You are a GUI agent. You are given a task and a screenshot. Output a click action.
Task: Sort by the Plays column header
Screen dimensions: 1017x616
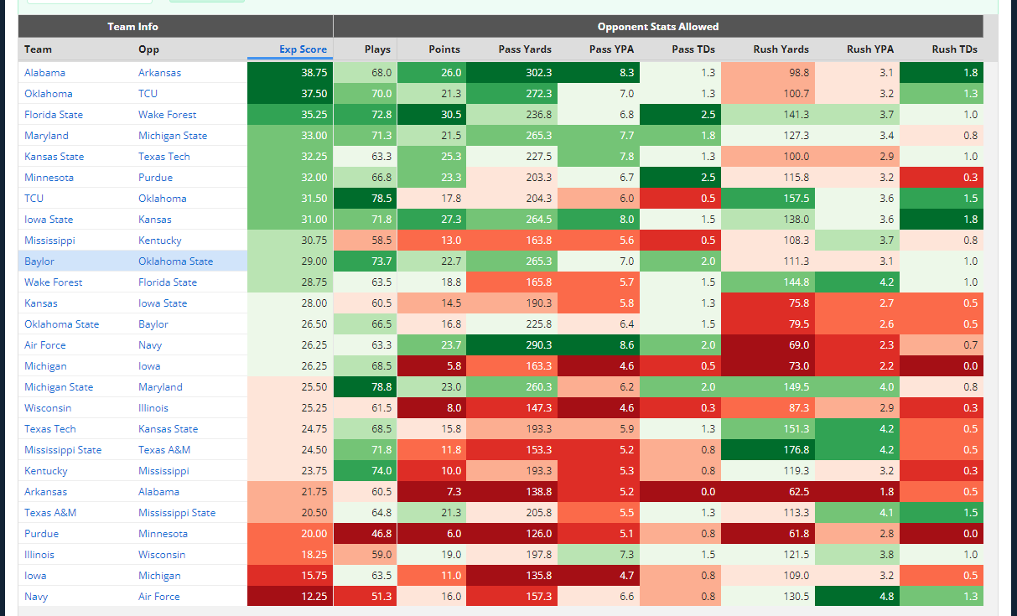[365, 49]
